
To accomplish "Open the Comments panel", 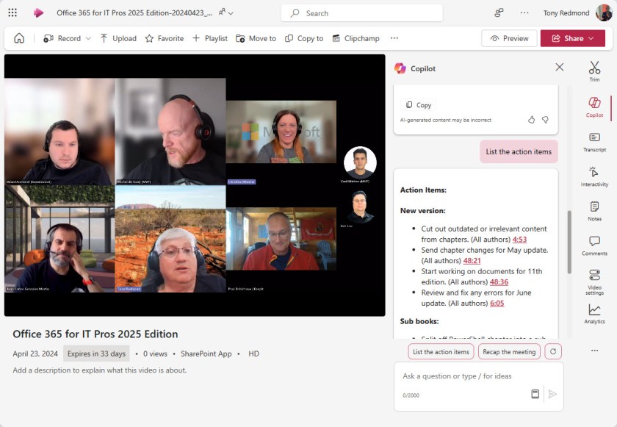I will 594,245.
